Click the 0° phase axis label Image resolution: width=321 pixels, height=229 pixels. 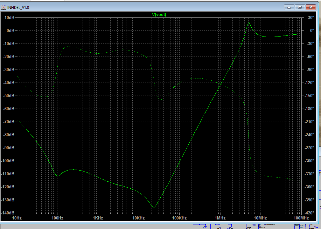click(x=312, y=31)
